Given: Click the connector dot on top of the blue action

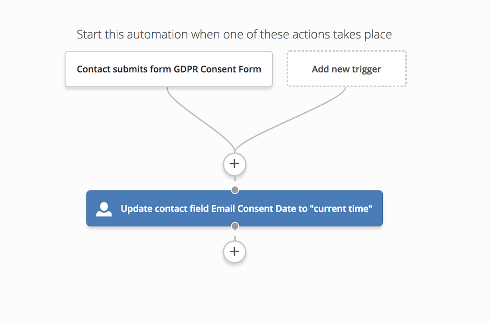Looking at the screenshot, I should [x=234, y=190].
